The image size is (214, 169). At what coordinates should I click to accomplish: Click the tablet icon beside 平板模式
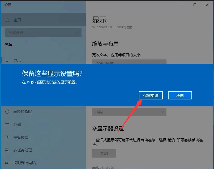pyautogui.click(x=7, y=137)
